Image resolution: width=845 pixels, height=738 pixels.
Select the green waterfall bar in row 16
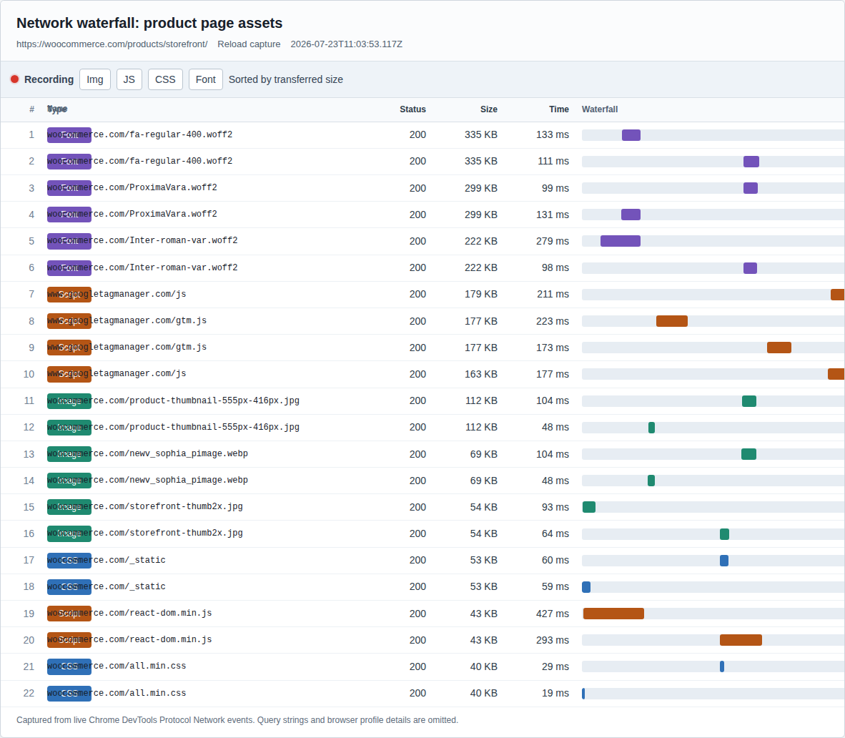[x=725, y=534]
